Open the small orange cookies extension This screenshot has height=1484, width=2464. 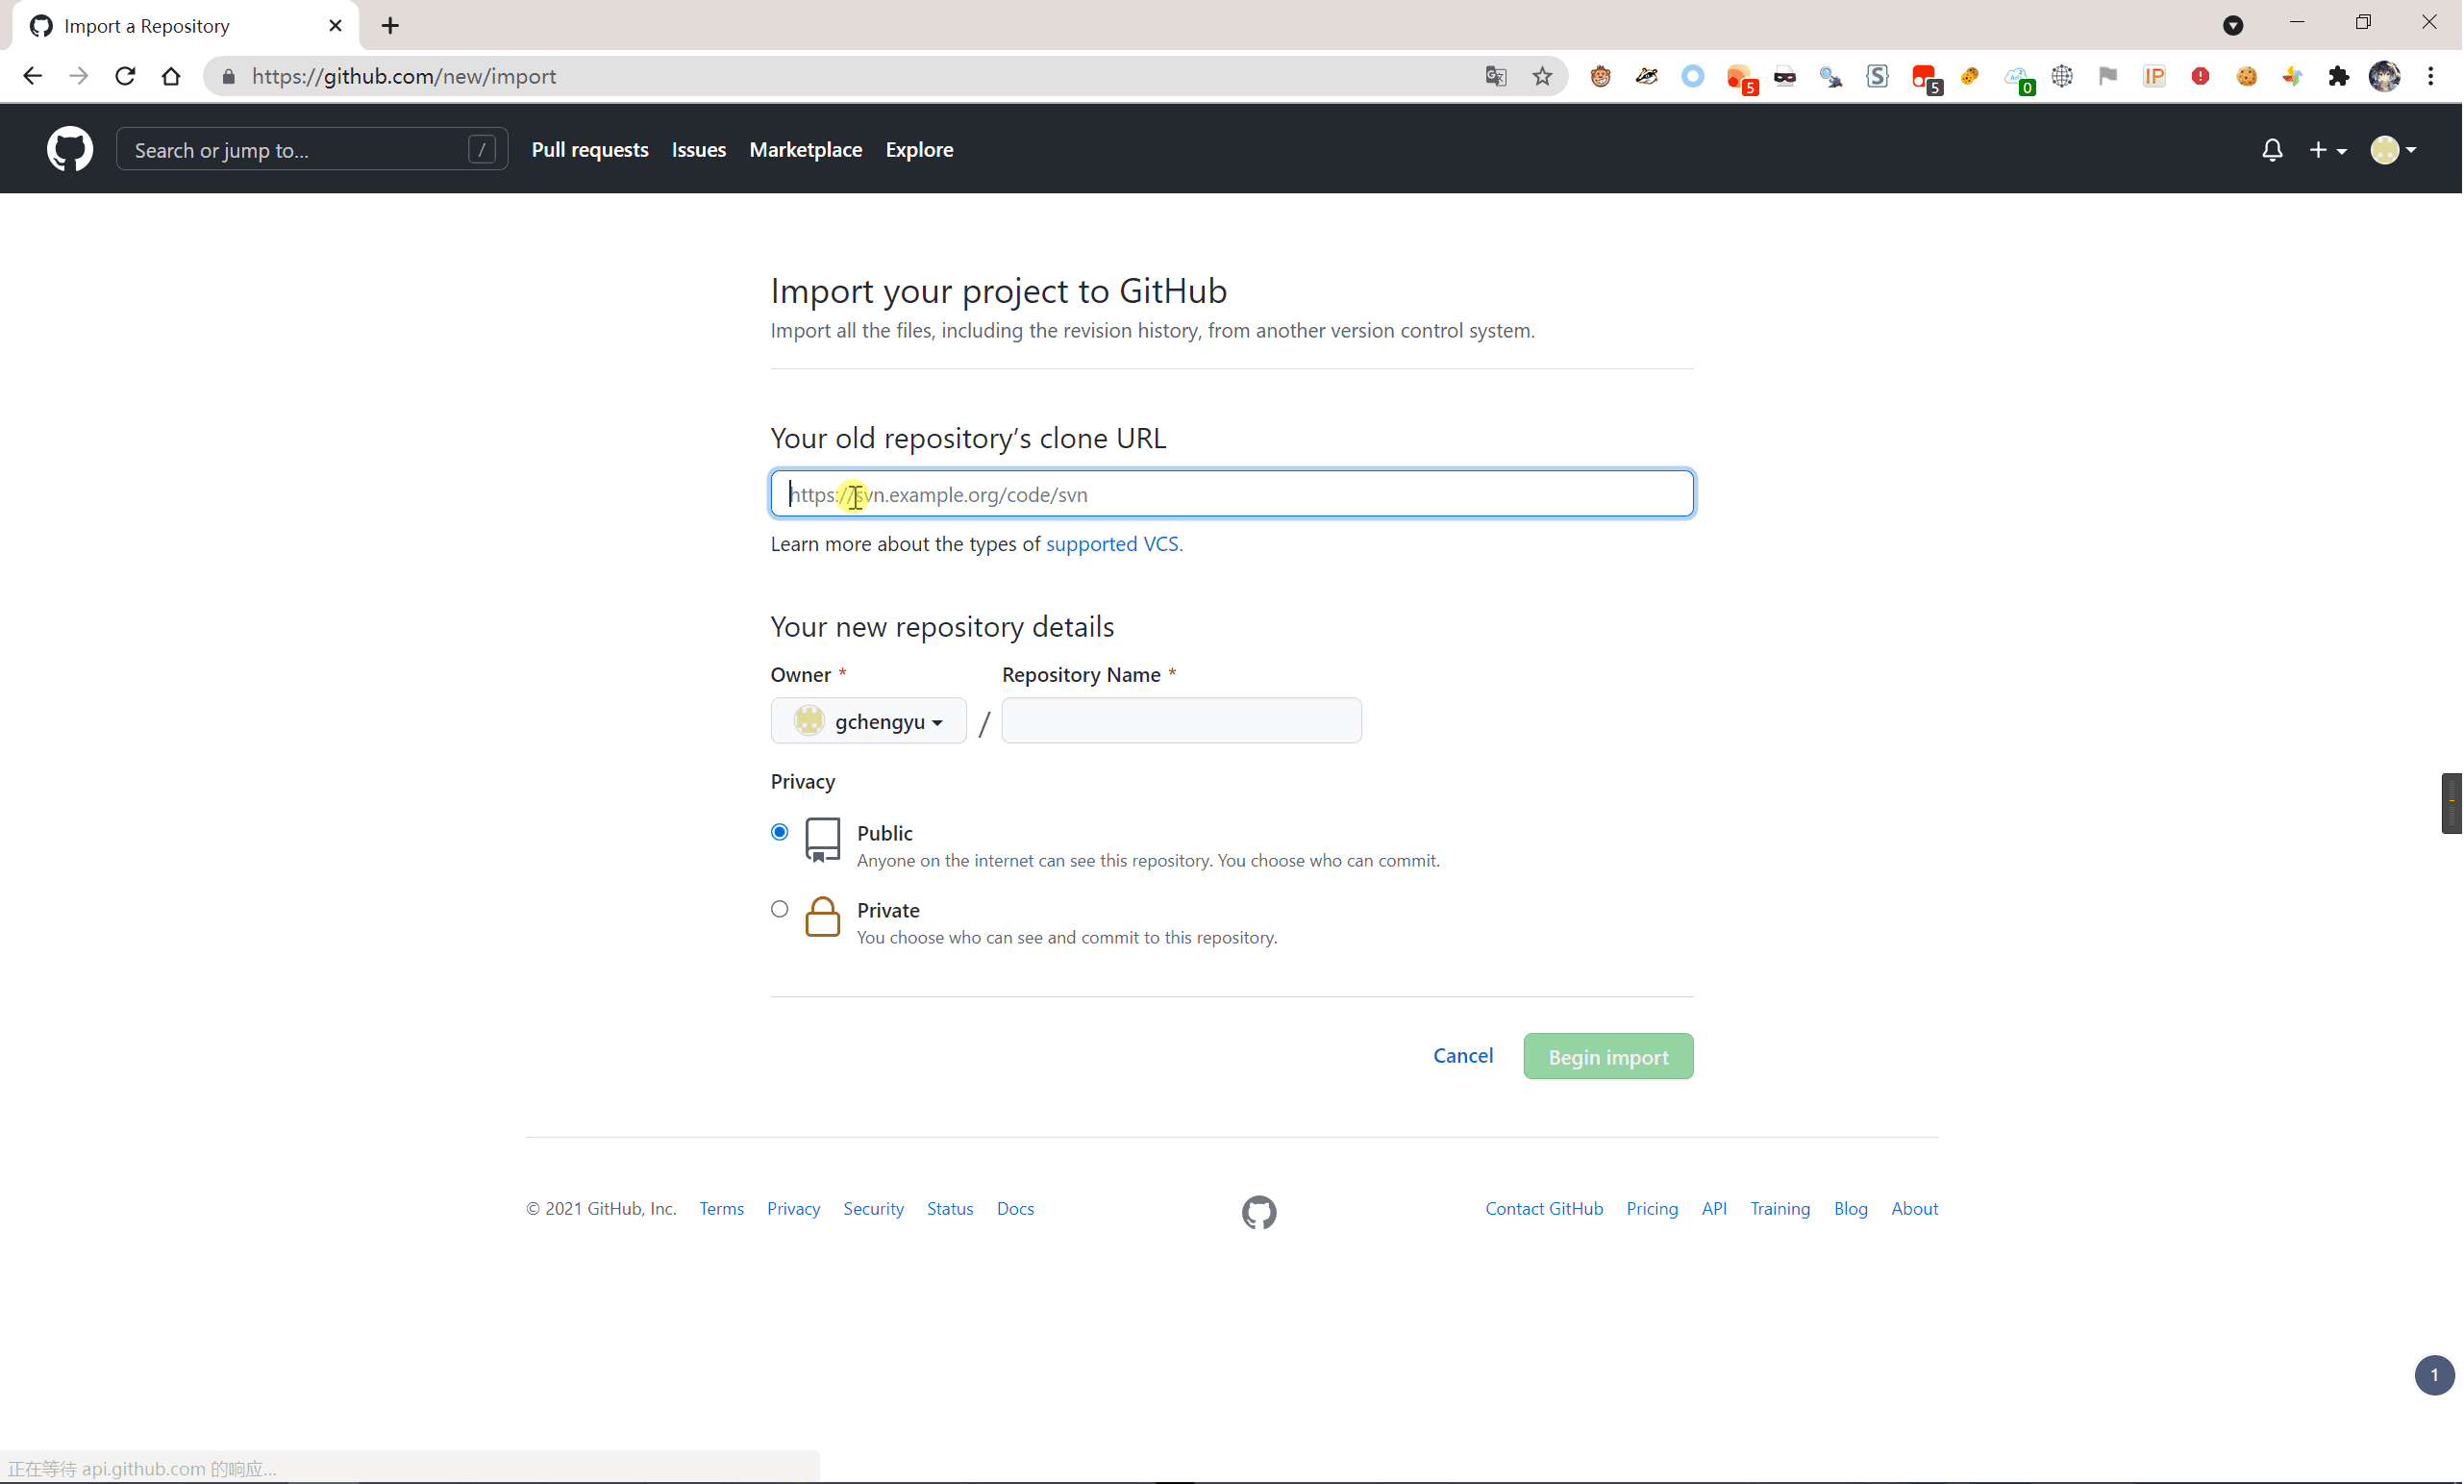tap(1969, 76)
